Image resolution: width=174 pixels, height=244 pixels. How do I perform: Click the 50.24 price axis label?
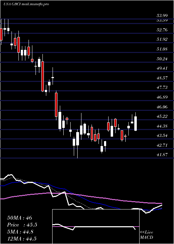coord(162,59)
